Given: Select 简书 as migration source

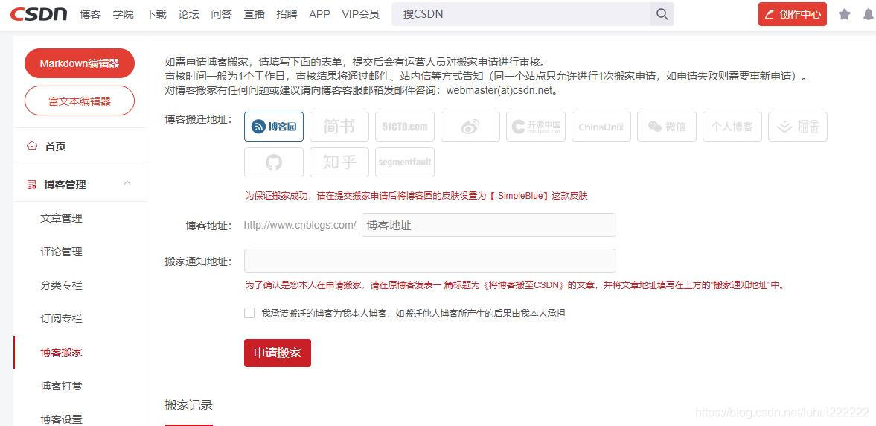Looking at the screenshot, I should click(x=339, y=127).
